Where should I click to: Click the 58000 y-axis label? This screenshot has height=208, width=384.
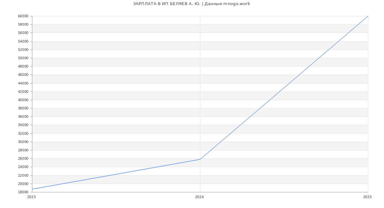(x=23, y=24)
